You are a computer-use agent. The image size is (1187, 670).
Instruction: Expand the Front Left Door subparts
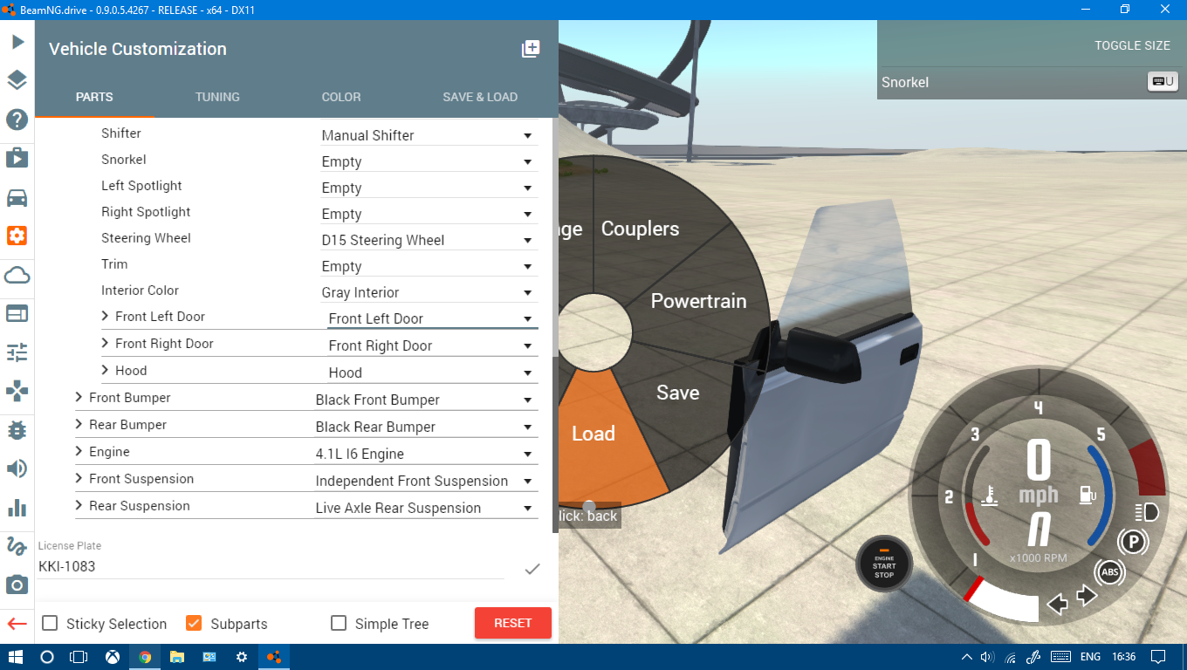106,316
